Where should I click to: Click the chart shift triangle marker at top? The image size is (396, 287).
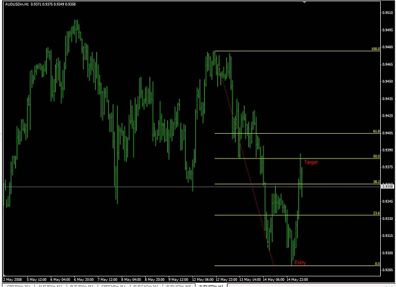304,2
